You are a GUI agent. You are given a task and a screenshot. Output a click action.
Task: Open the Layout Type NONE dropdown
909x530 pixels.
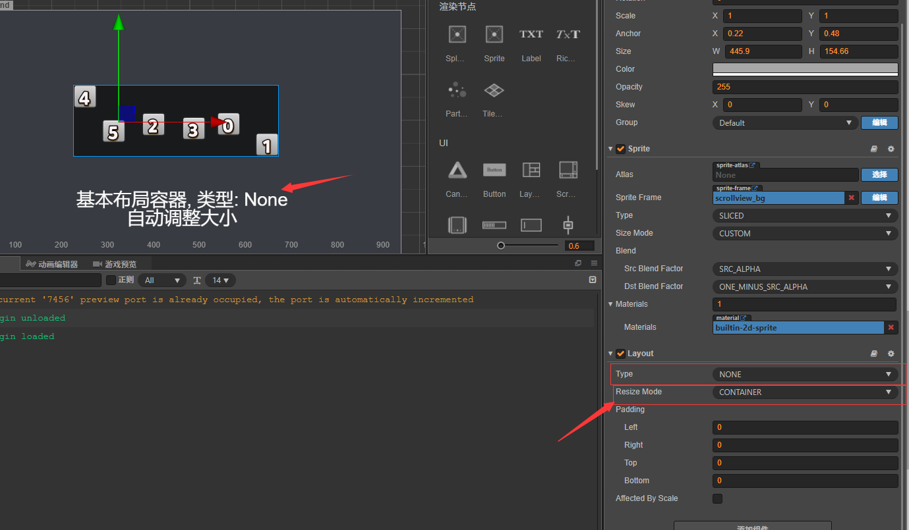coord(805,374)
